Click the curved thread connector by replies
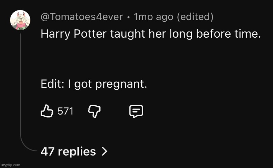Viewport: 273px width, 168px height. [x=26, y=148]
